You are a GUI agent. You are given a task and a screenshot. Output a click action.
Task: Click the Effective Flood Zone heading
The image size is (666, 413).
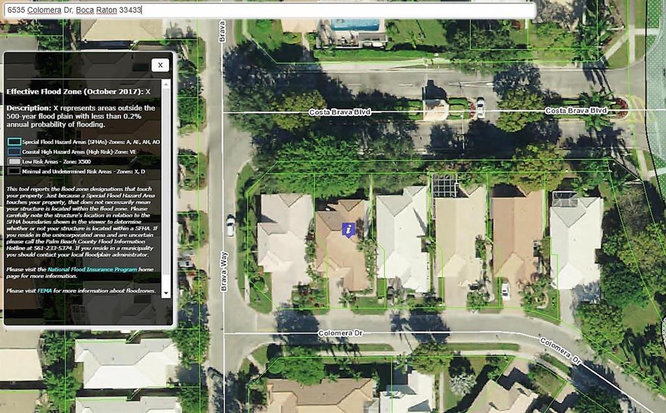click(x=78, y=92)
